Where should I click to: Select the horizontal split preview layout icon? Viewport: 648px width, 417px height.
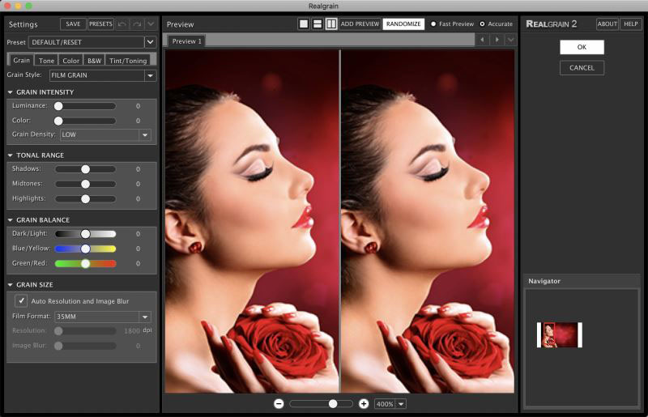coord(318,24)
